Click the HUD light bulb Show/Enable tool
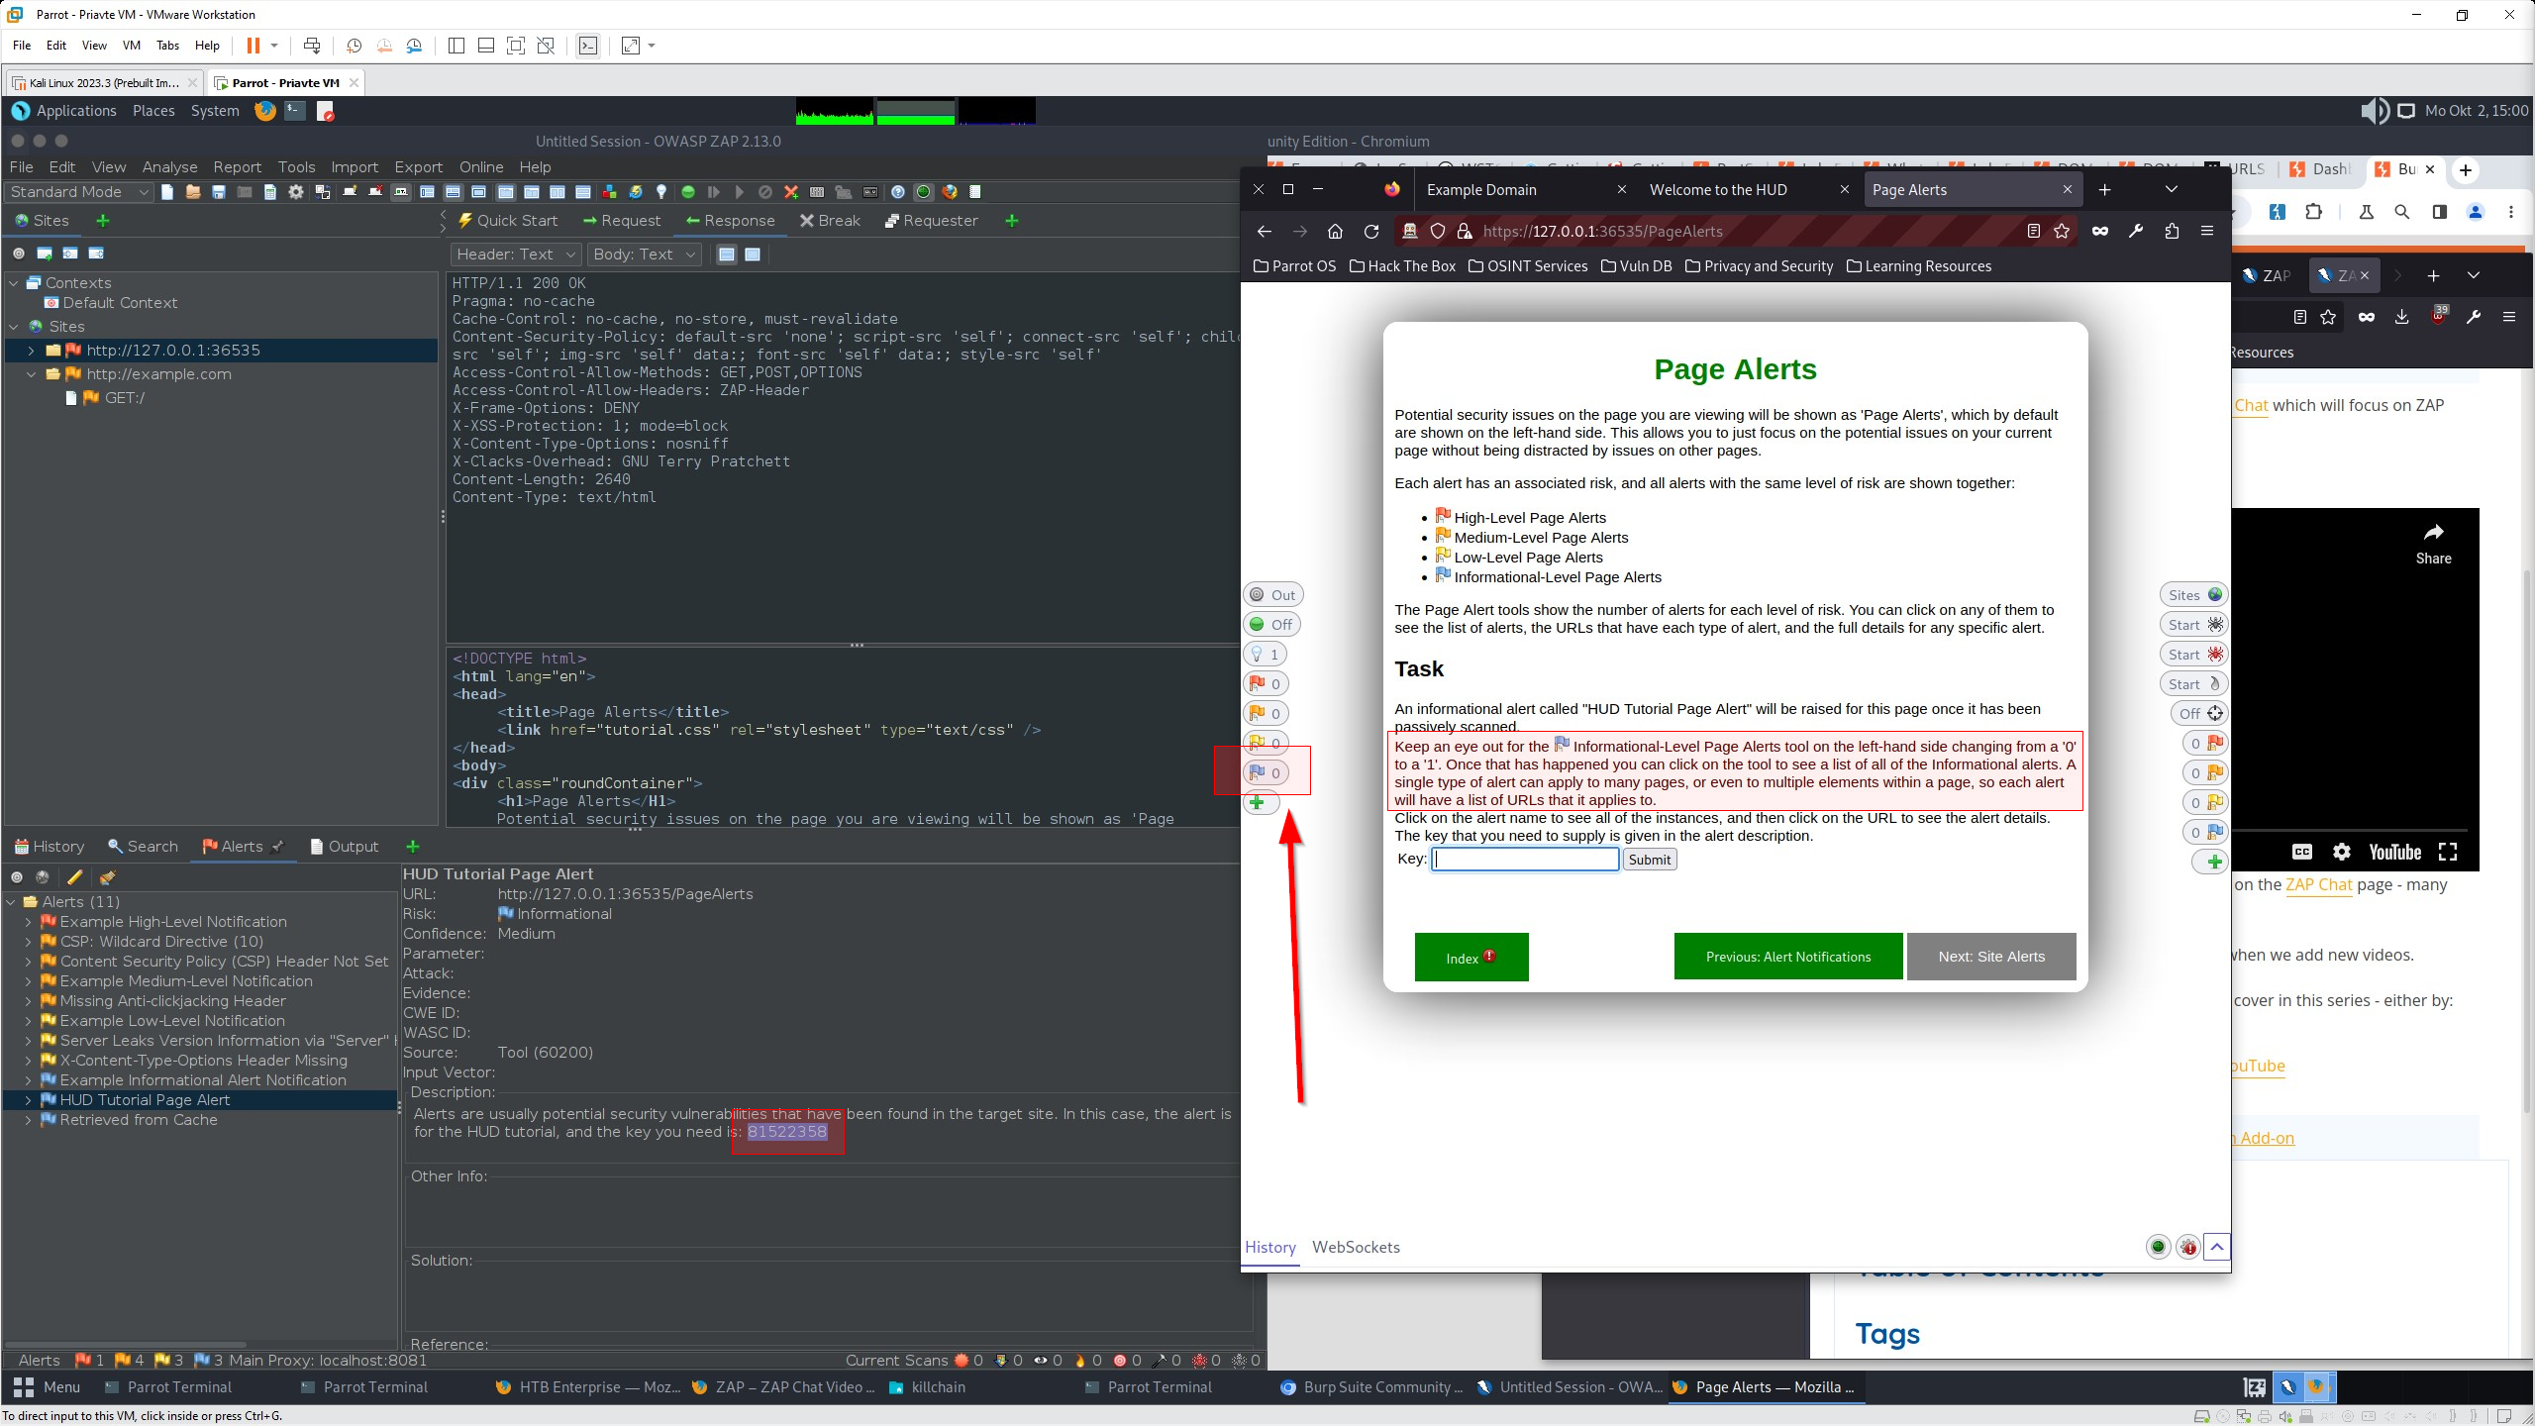Image resolution: width=2535 pixels, height=1426 pixels. pos(1266,655)
